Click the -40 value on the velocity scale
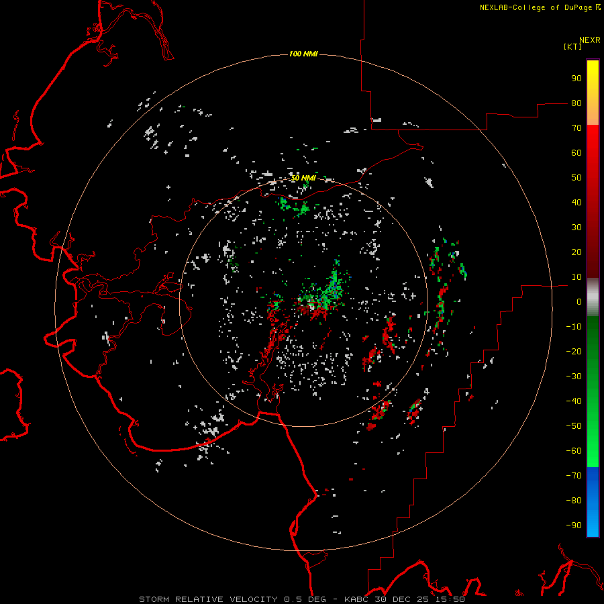This screenshot has height=604, width=604. click(x=574, y=401)
